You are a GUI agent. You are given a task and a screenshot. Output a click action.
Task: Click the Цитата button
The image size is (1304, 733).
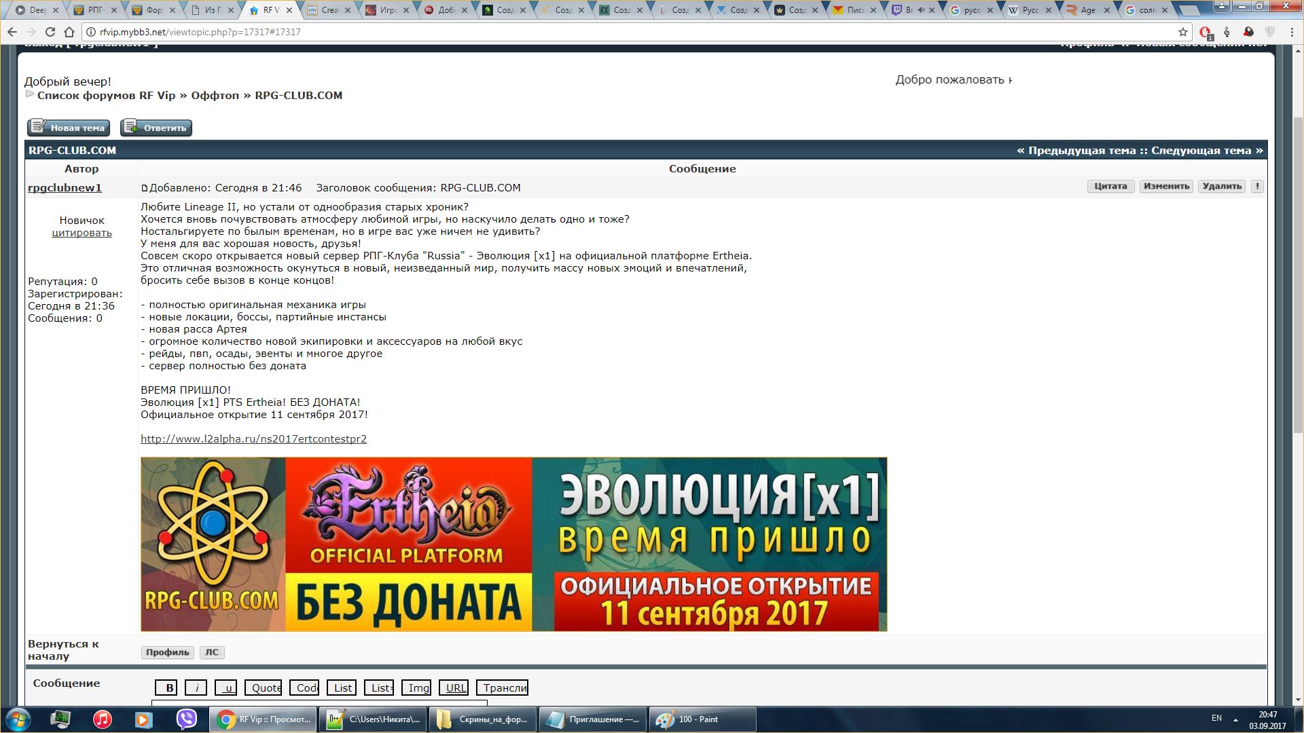(x=1110, y=186)
